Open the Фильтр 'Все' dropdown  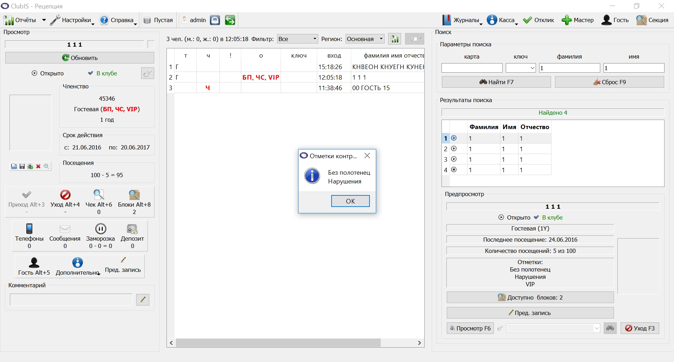tap(297, 39)
